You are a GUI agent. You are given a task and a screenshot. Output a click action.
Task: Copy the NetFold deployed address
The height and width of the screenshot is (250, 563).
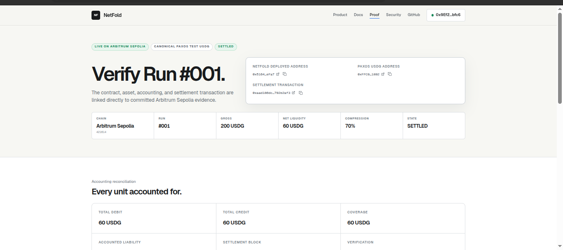click(285, 74)
